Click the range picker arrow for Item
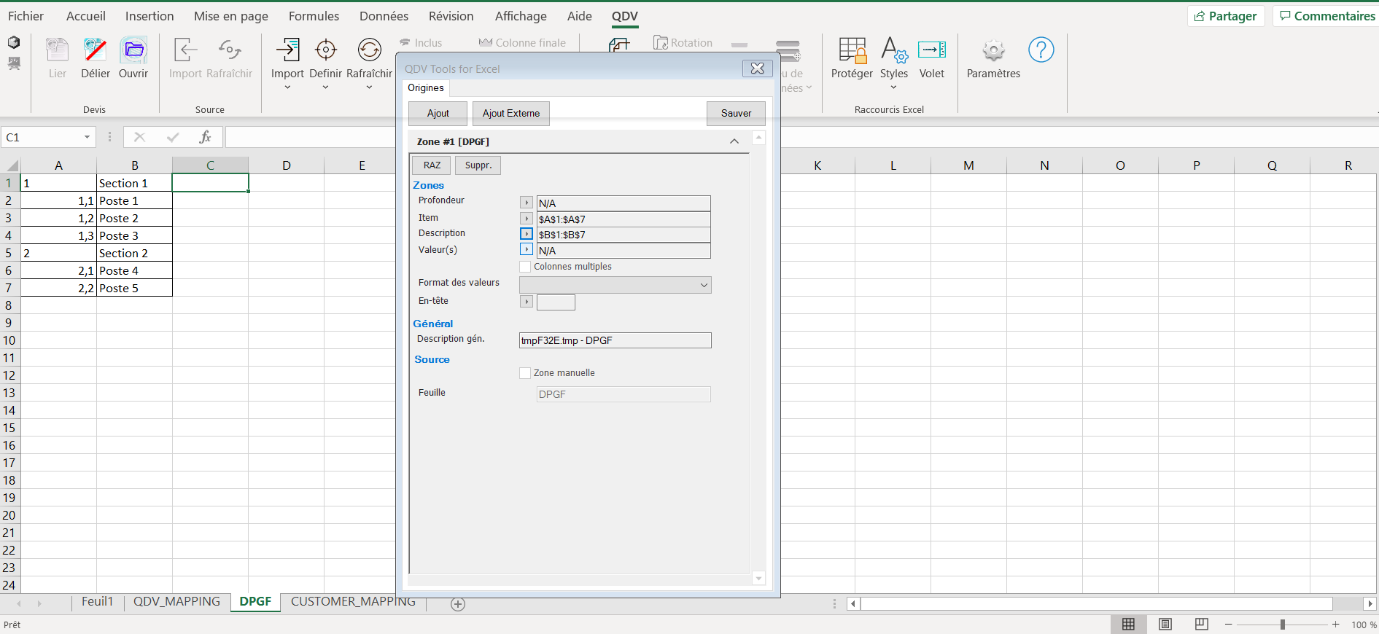The height and width of the screenshot is (634, 1379). (527, 218)
